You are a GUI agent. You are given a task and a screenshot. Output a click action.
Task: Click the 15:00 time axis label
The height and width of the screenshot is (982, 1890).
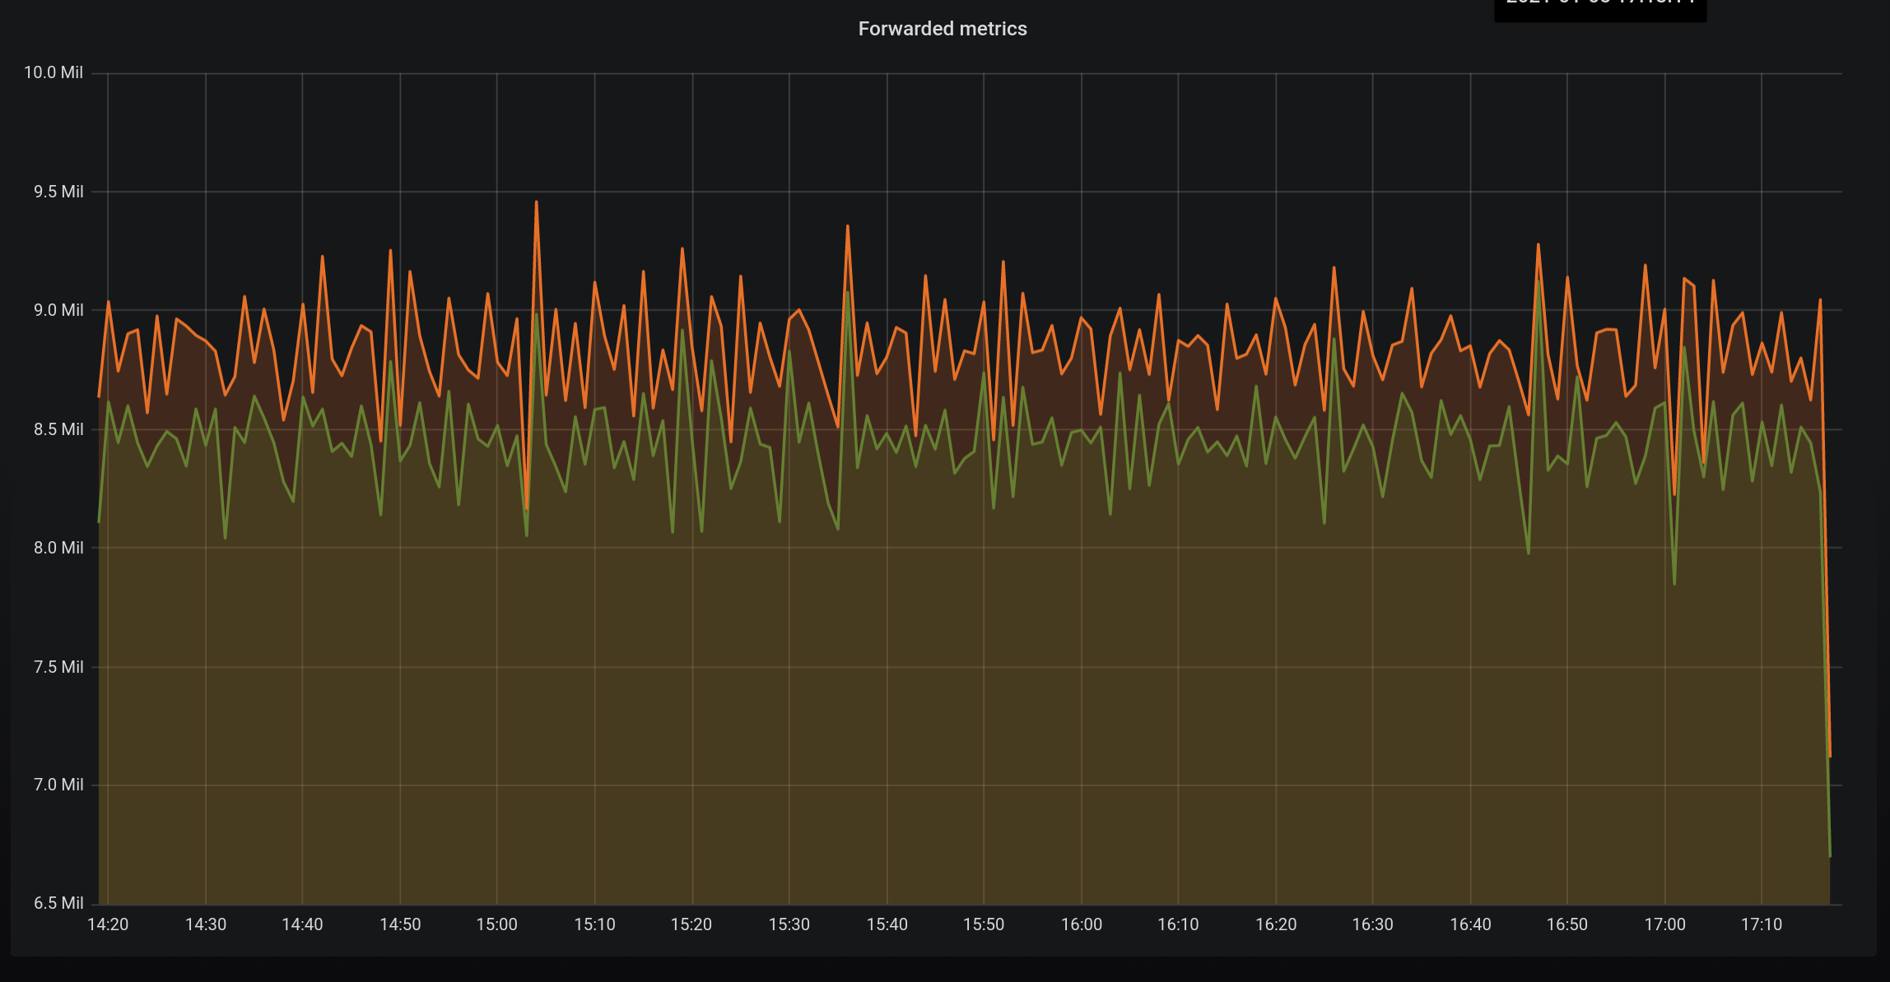click(496, 924)
